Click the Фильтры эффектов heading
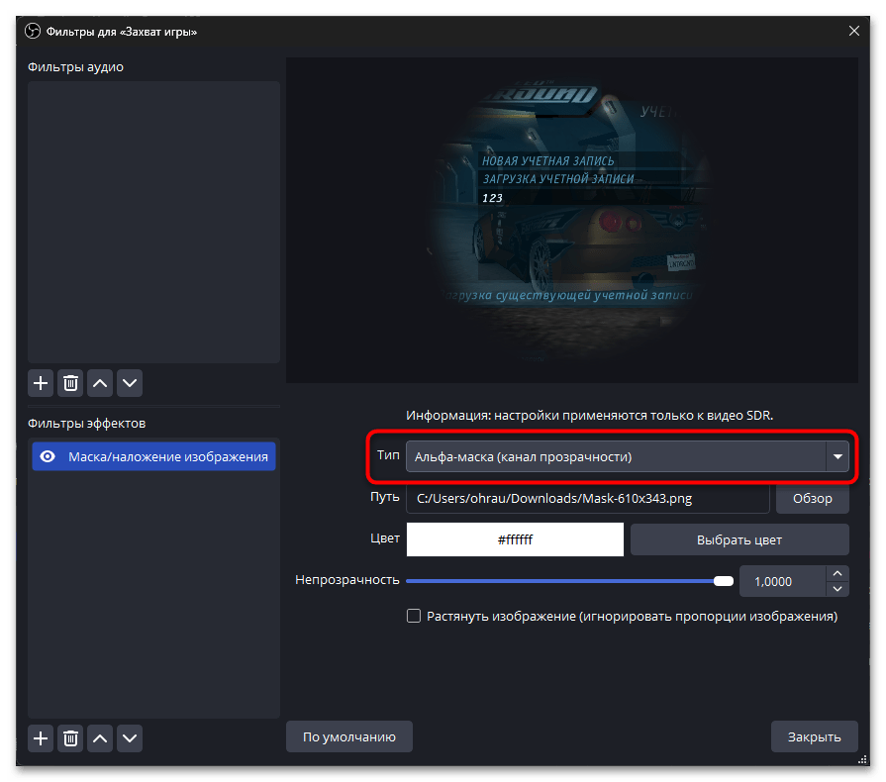The image size is (886, 782). click(x=86, y=424)
